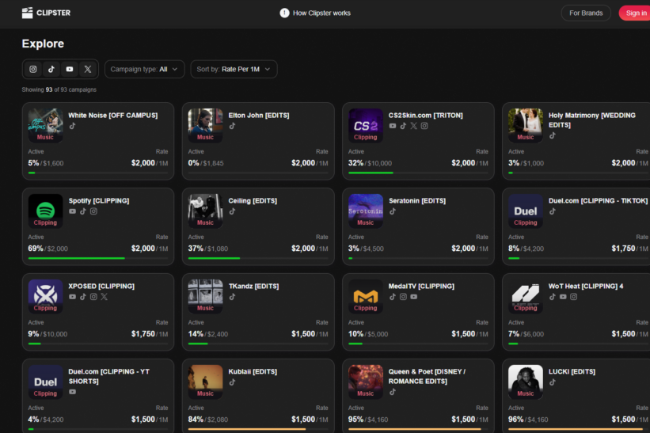
Task: Click TikTok icon on Kublaii [EDITS] card
Action: [x=233, y=382]
